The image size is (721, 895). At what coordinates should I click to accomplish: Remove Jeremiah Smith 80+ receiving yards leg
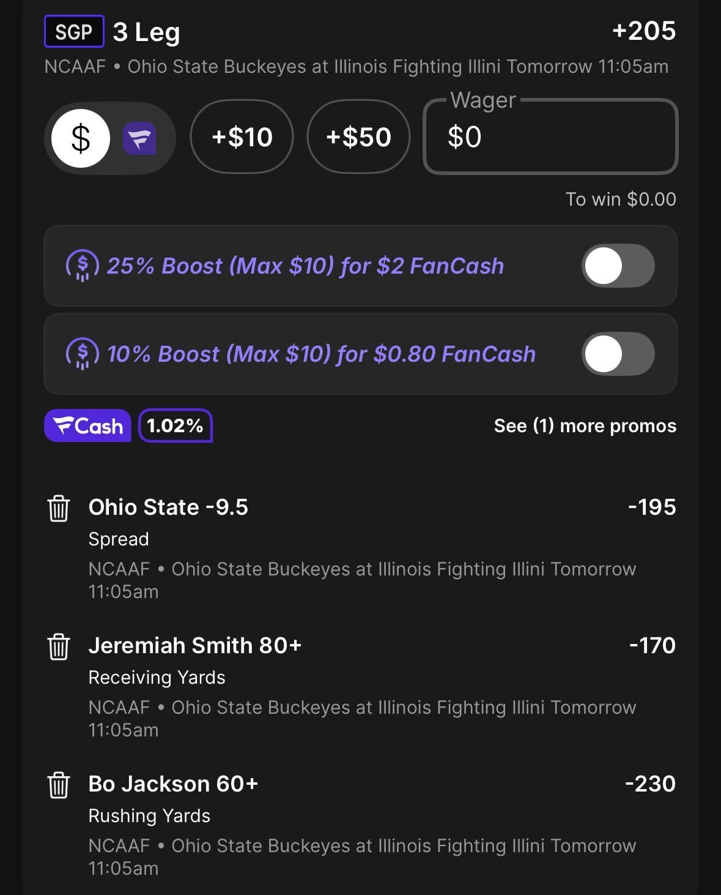(x=59, y=646)
